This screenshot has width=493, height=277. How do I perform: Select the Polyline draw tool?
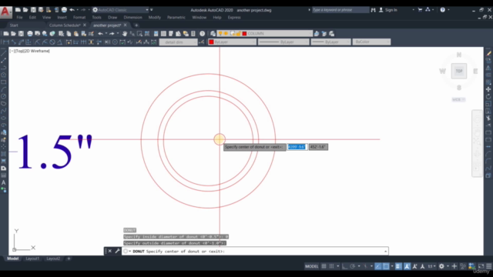click(x=3, y=68)
